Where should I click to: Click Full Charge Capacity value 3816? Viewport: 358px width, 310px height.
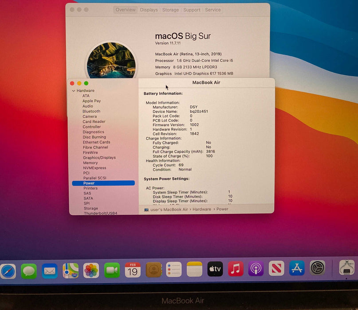[211, 151]
